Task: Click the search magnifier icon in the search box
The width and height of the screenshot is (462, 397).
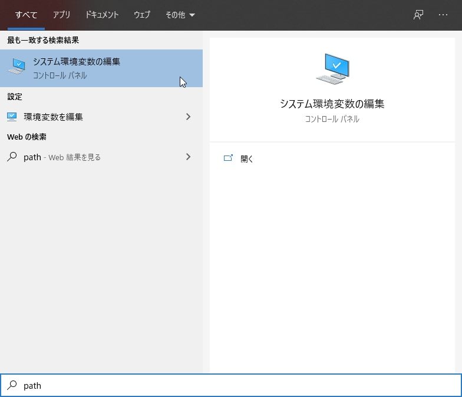Action: [x=12, y=385]
